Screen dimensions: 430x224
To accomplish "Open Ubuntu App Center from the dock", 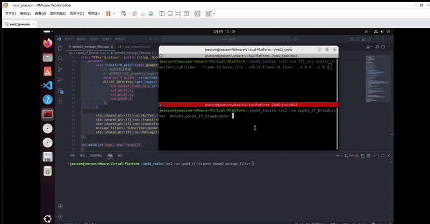I will 47,71.
